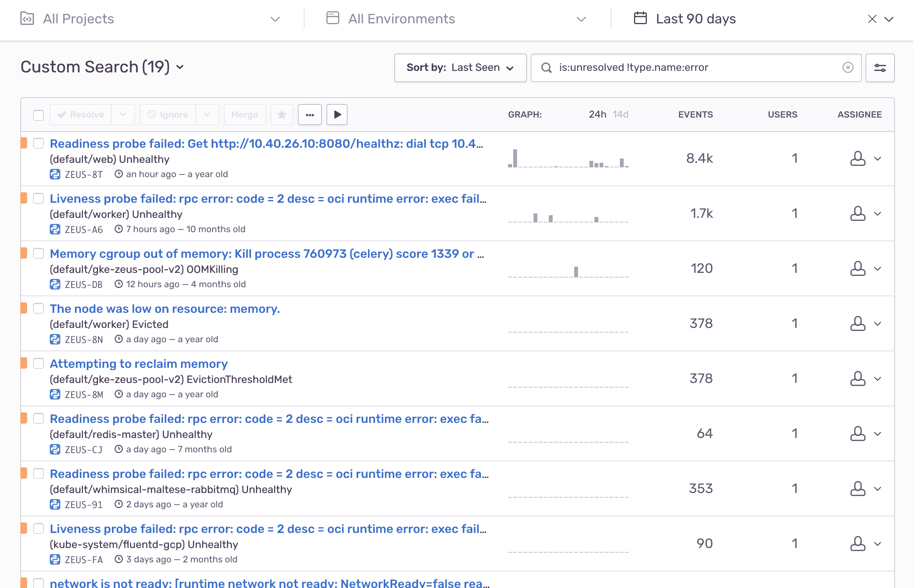
Task: Open 'The node was low on resource: memory' issue
Action: point(165,308)
